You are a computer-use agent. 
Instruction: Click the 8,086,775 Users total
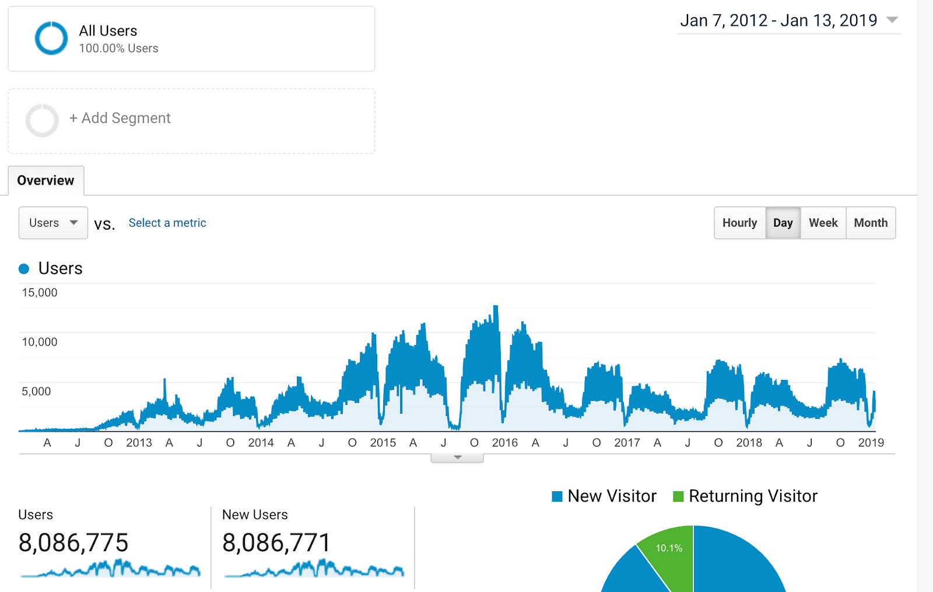click(73, 542)
